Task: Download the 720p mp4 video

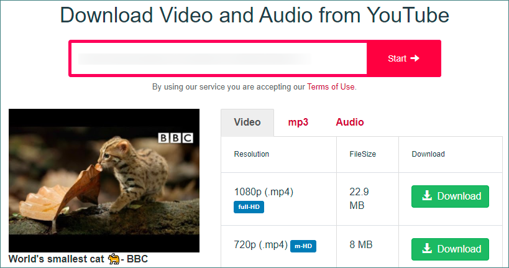Action: click(450, 249)
